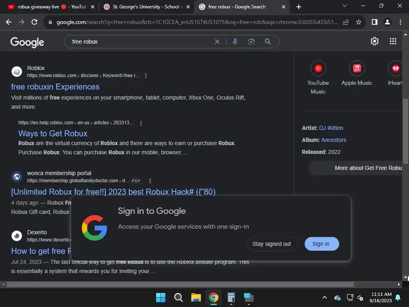Open Unlimited Robux for free result
Image resolution: width=409 pixels, height=307 pixels.
[x=113, y=192]
